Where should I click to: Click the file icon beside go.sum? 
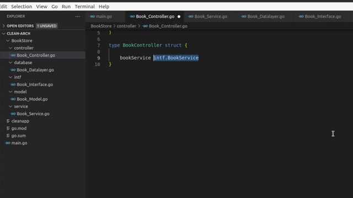[8, 136]
